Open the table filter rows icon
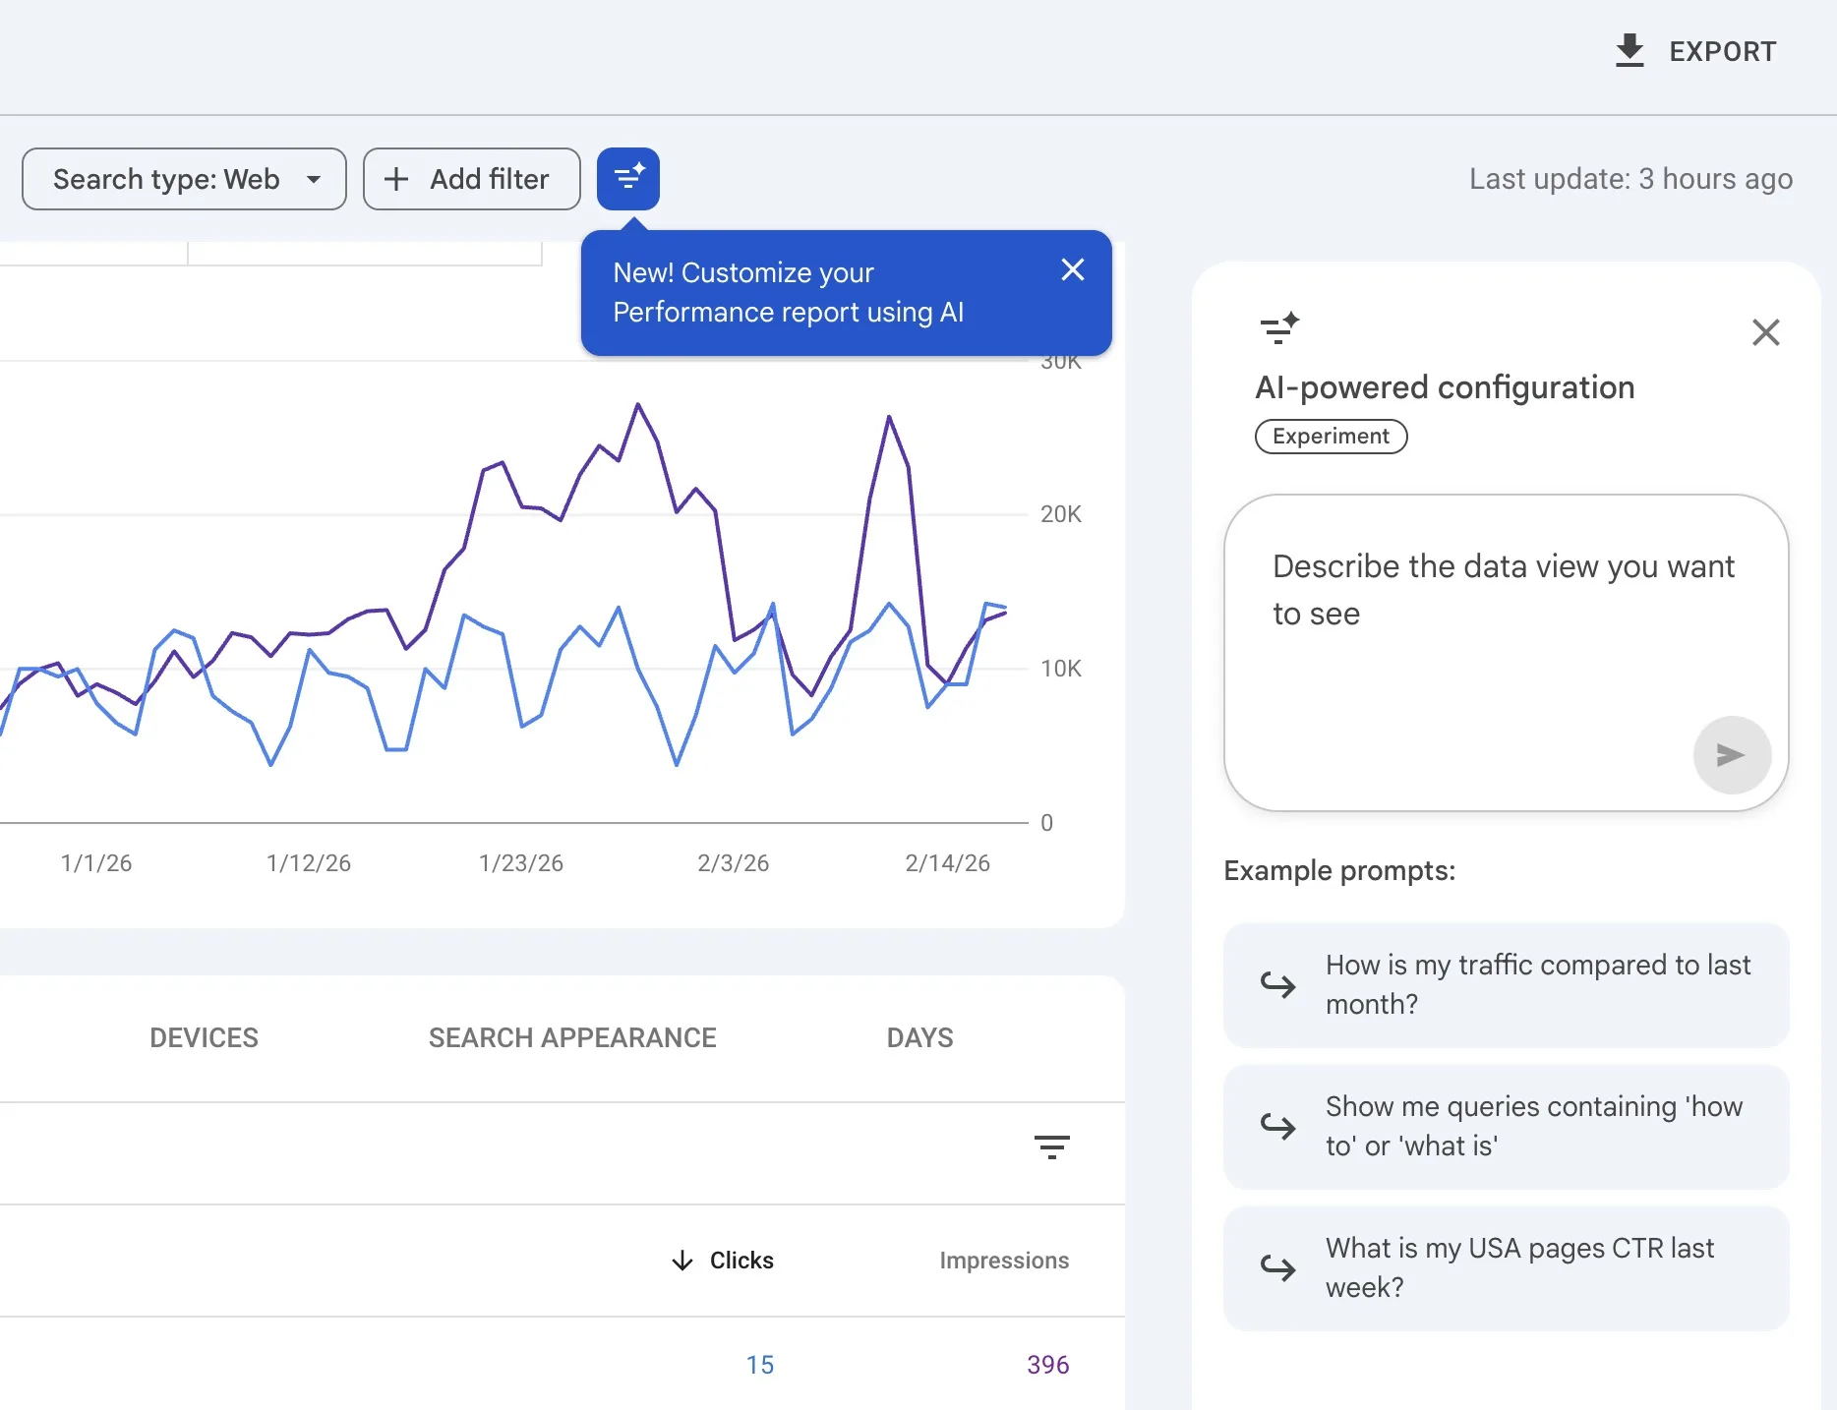Image resolution: width=1837 pixels, height=1410 pixels. point(1051,1146)
